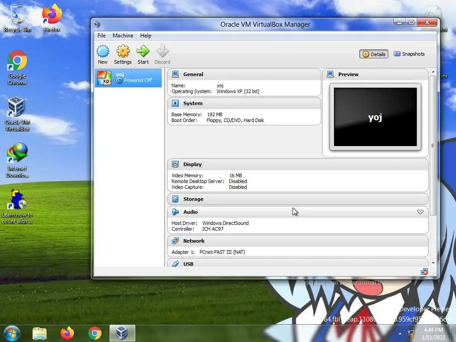
Task: Open the File menu
Action: coord(102,36)
